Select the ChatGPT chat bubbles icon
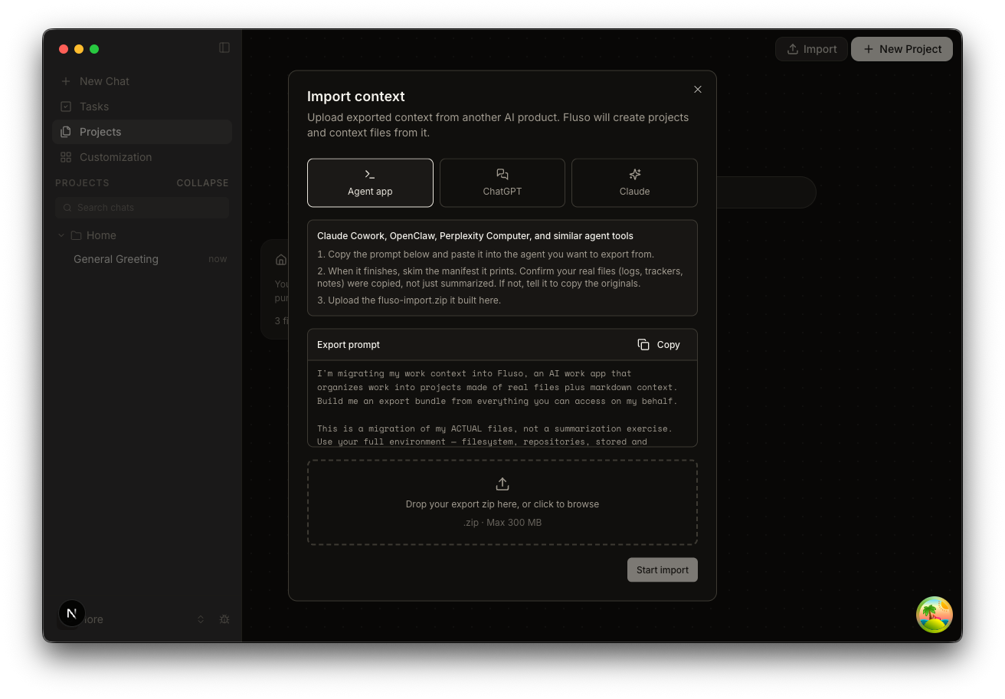The width and height of the screenshot is (1005, 699). pyautogui.click(x=502, y=175)
